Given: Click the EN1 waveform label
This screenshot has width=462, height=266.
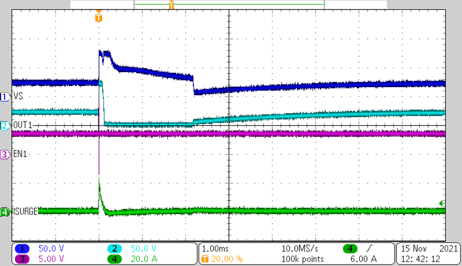Looking at the screenshot, I should [x=20, y=154].
